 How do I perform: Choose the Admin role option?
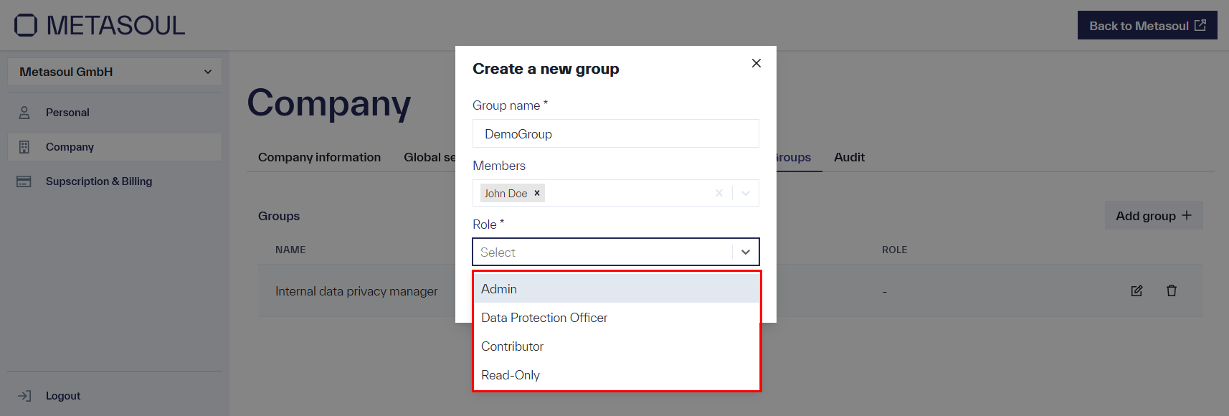click(616, 288)
